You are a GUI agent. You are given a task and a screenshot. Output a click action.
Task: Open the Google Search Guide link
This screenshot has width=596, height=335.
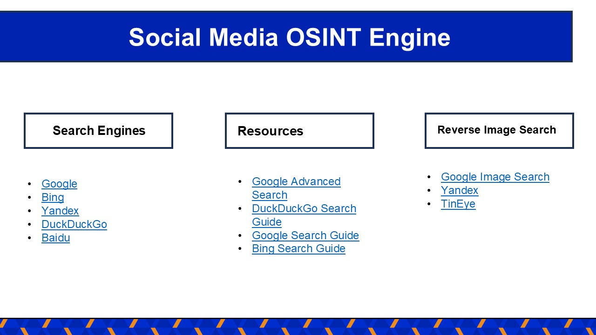(x=305, y=235)
